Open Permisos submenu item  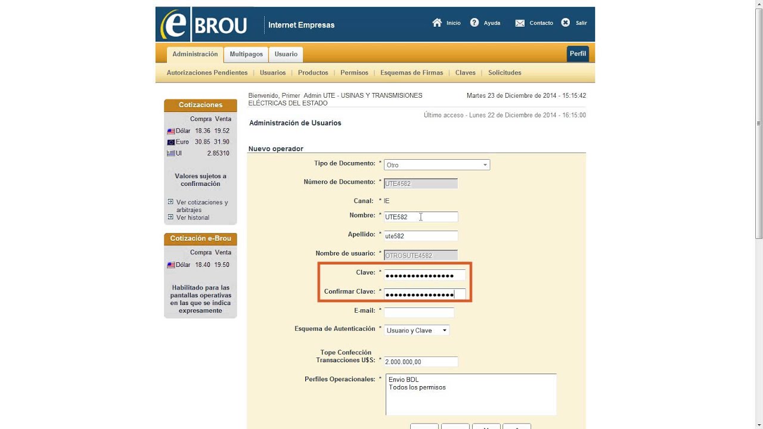tap(354, 73)
